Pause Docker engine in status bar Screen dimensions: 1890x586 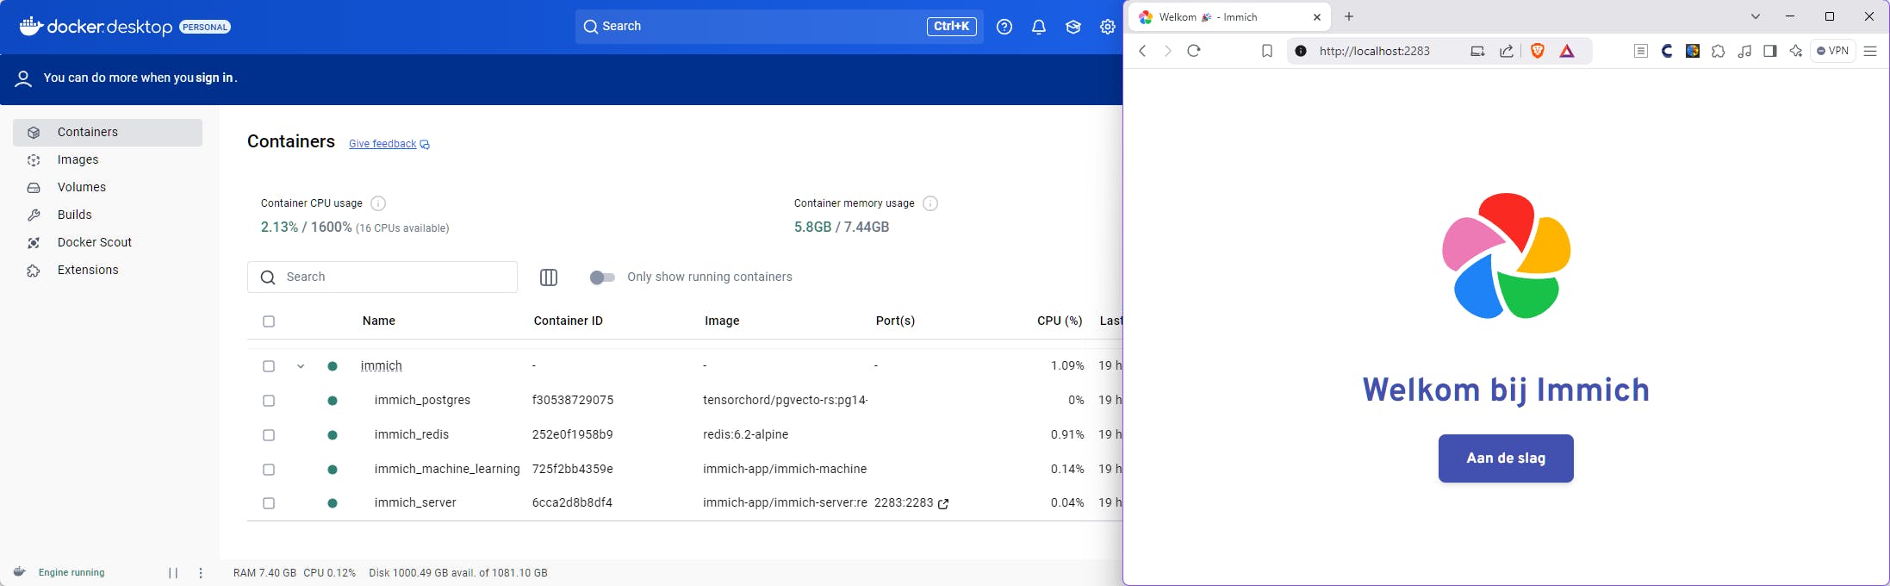pyautogui.click(x=173, y=573)
